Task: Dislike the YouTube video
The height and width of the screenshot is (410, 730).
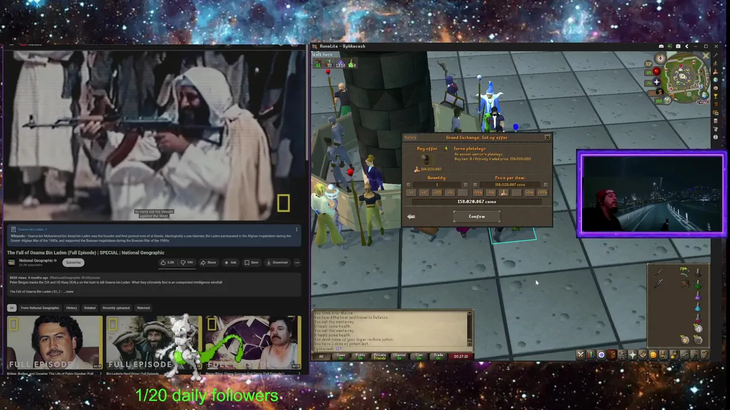Action: (187, 263)
